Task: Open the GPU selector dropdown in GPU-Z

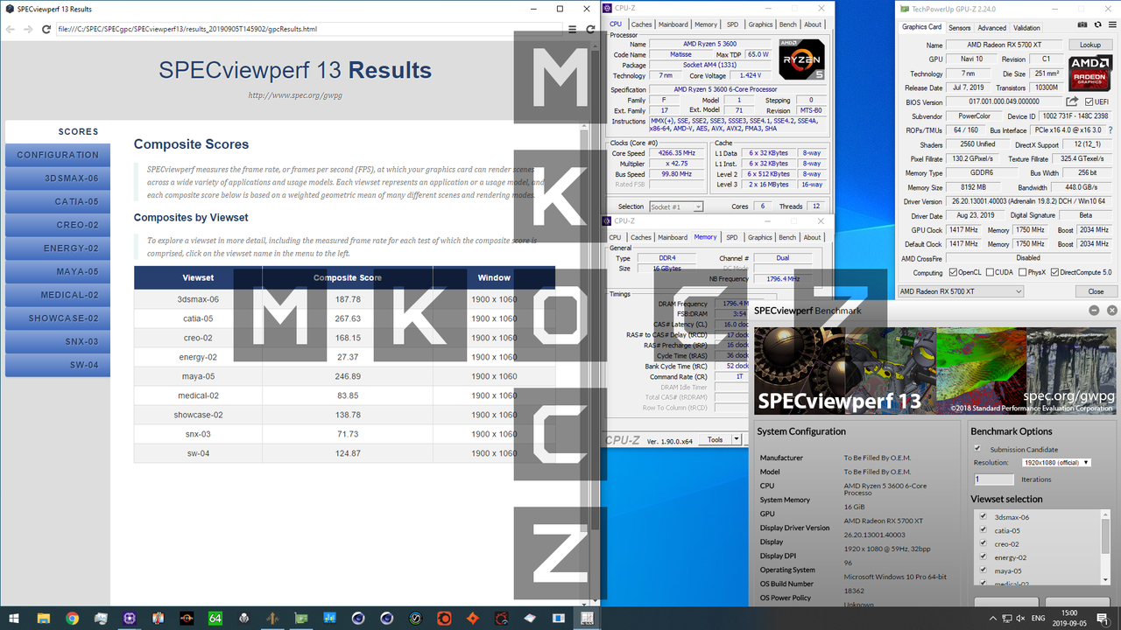Action: coord(961,291)
